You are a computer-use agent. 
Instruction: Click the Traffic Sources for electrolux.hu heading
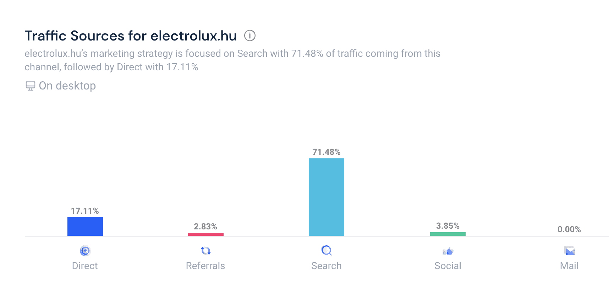(x=131, y=36)
